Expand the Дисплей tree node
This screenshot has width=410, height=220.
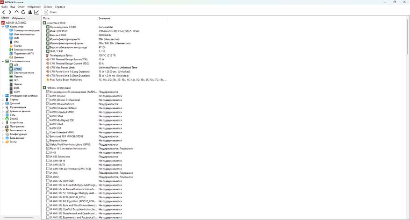[3, 104]
